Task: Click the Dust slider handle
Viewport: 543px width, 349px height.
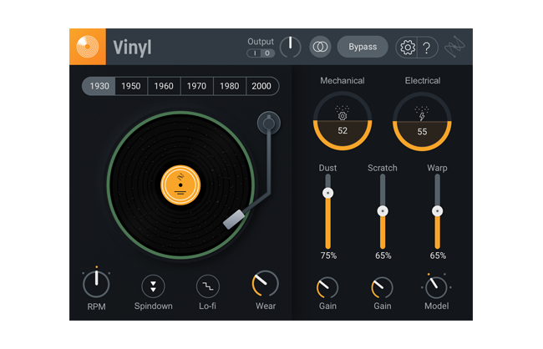Action: coord(327,193)
